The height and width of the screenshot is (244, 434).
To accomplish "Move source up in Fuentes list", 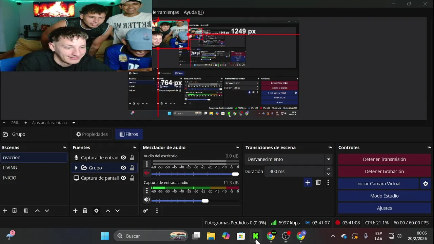I will [108, 211].
